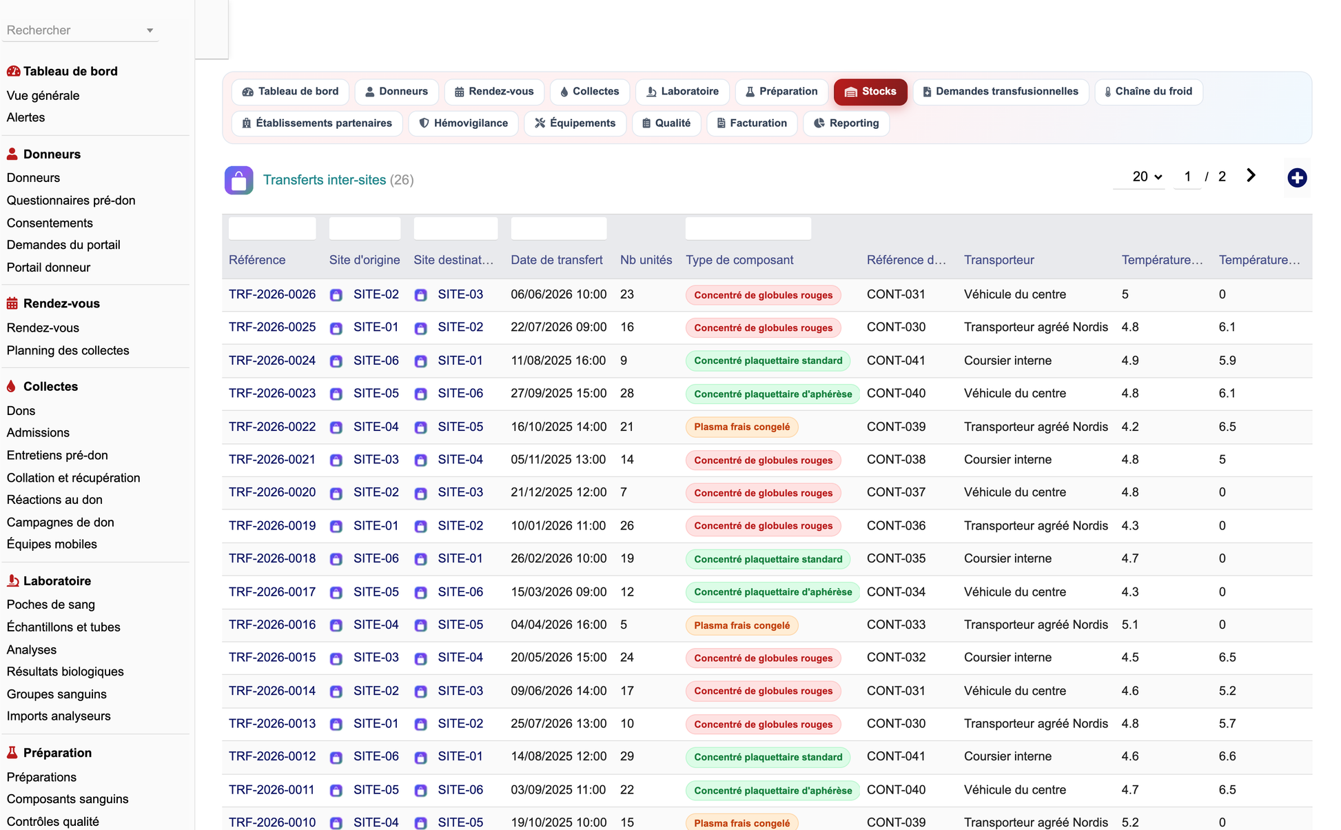Viewport: 1341px width, 830px height.
Task: Click the Tableau de bord gauge icon in the sidebar
Action: coord(13,71)
